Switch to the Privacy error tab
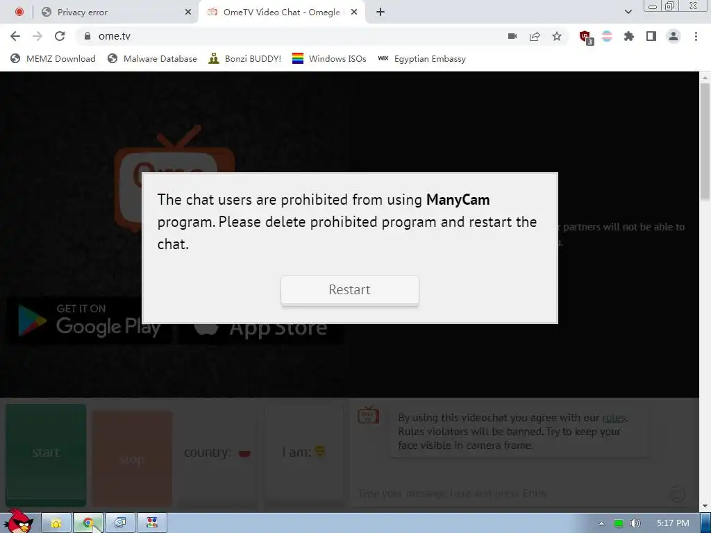 pyautogui.click(x=116, y=12)
